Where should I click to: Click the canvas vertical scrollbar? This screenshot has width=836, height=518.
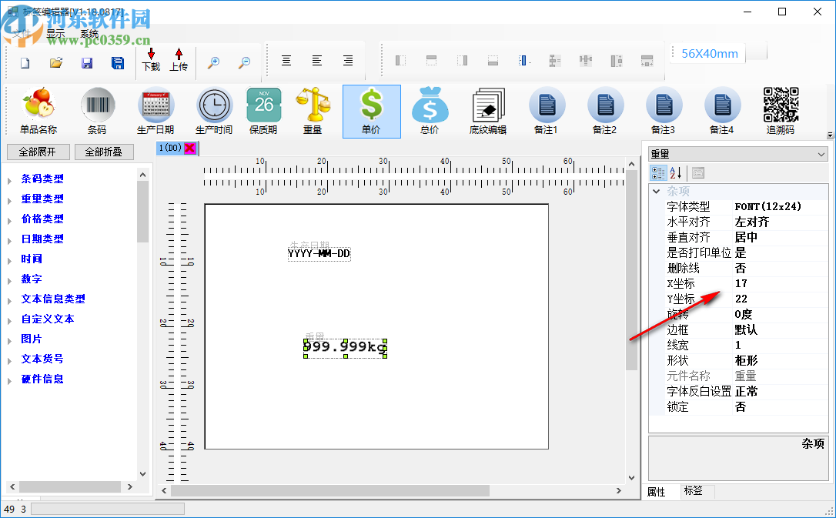[632, 271]
